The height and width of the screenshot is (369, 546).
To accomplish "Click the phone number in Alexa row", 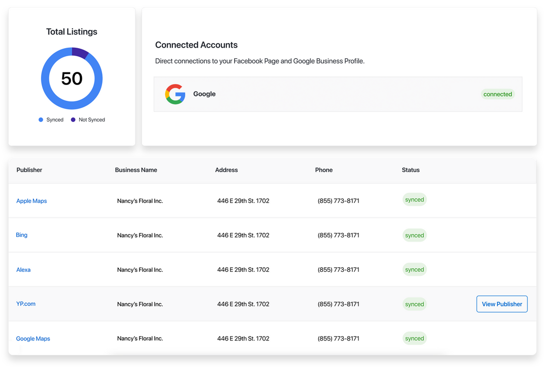I will pos(338,270).
